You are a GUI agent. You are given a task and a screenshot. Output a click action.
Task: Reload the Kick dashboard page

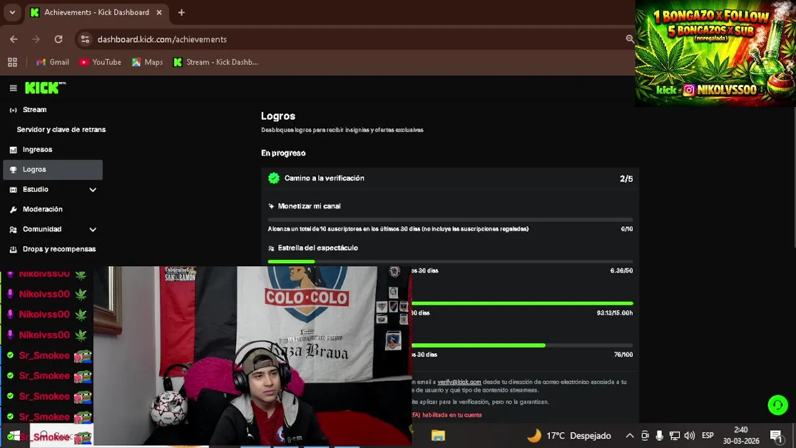[58, 39]
